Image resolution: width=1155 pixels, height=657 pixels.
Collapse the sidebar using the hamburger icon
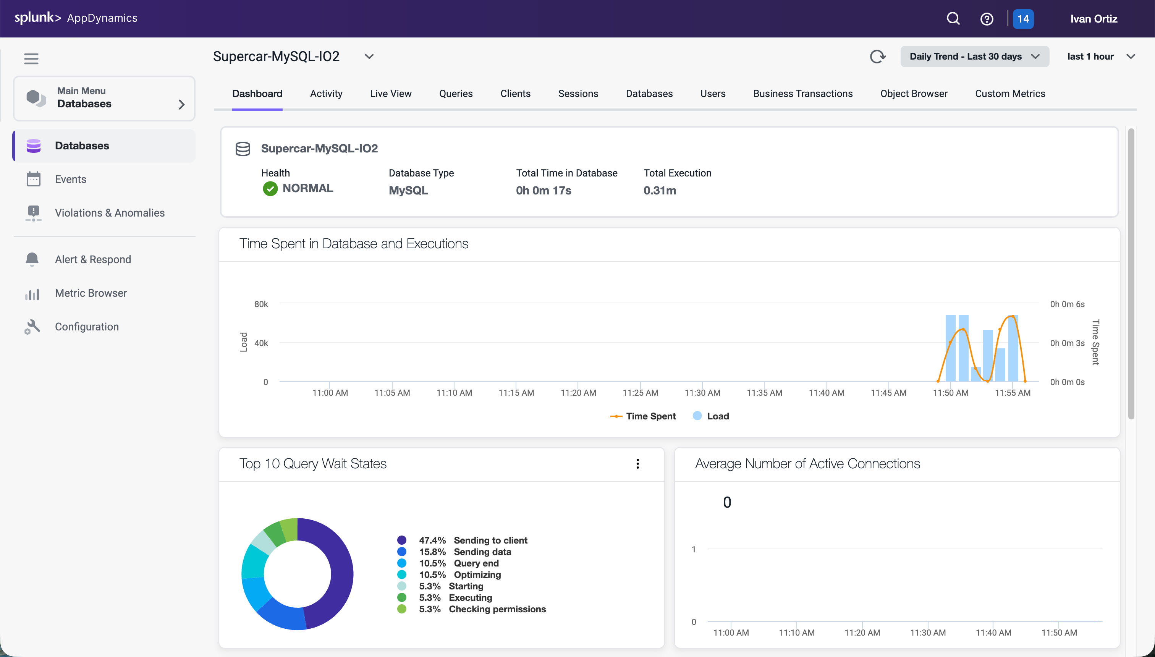(x=31, y=59)
